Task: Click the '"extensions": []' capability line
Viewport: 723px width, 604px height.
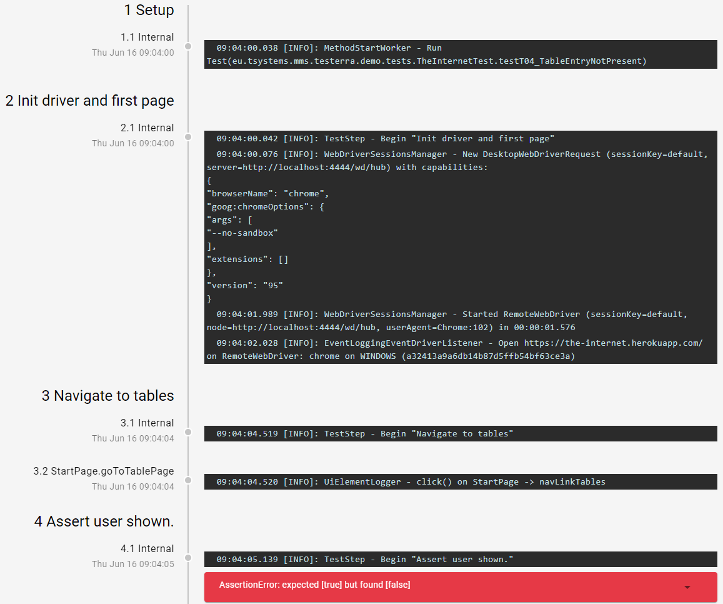Action: coord(247,259)
